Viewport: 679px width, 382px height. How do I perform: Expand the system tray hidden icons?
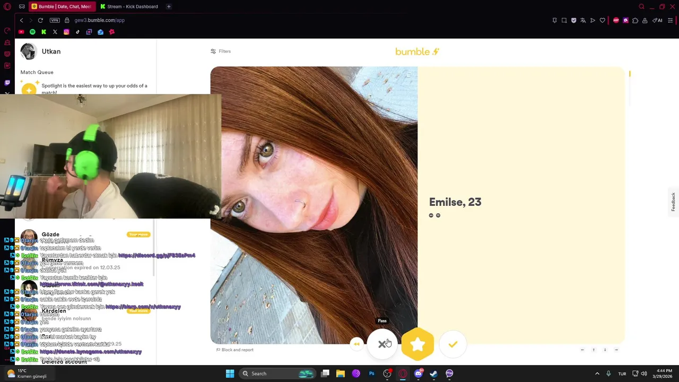[x=597, y=374]
